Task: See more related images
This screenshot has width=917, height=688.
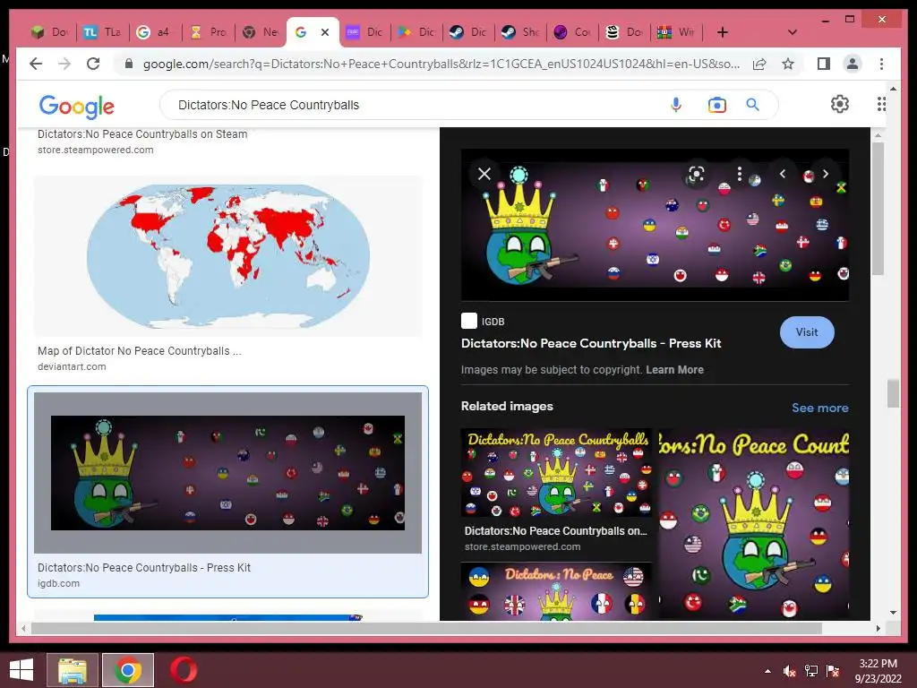Action: [x=820, y=408]
